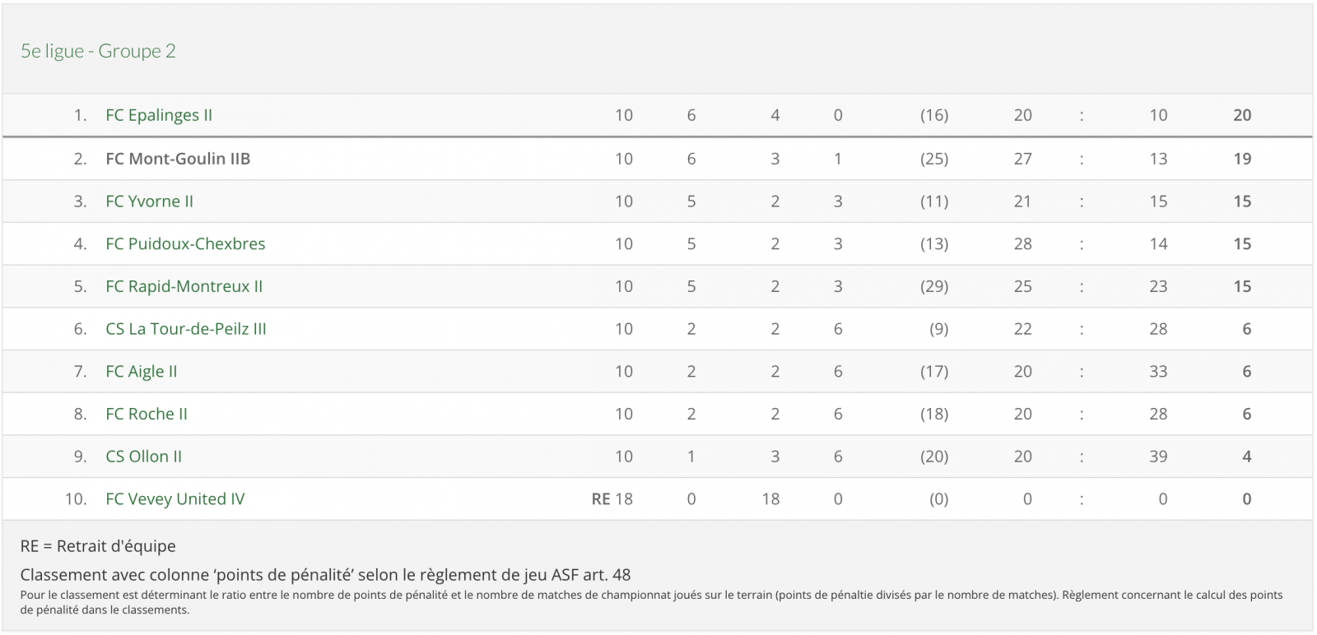
Task: Open the FC Epalinges II team link
Action: pos(159,115)
